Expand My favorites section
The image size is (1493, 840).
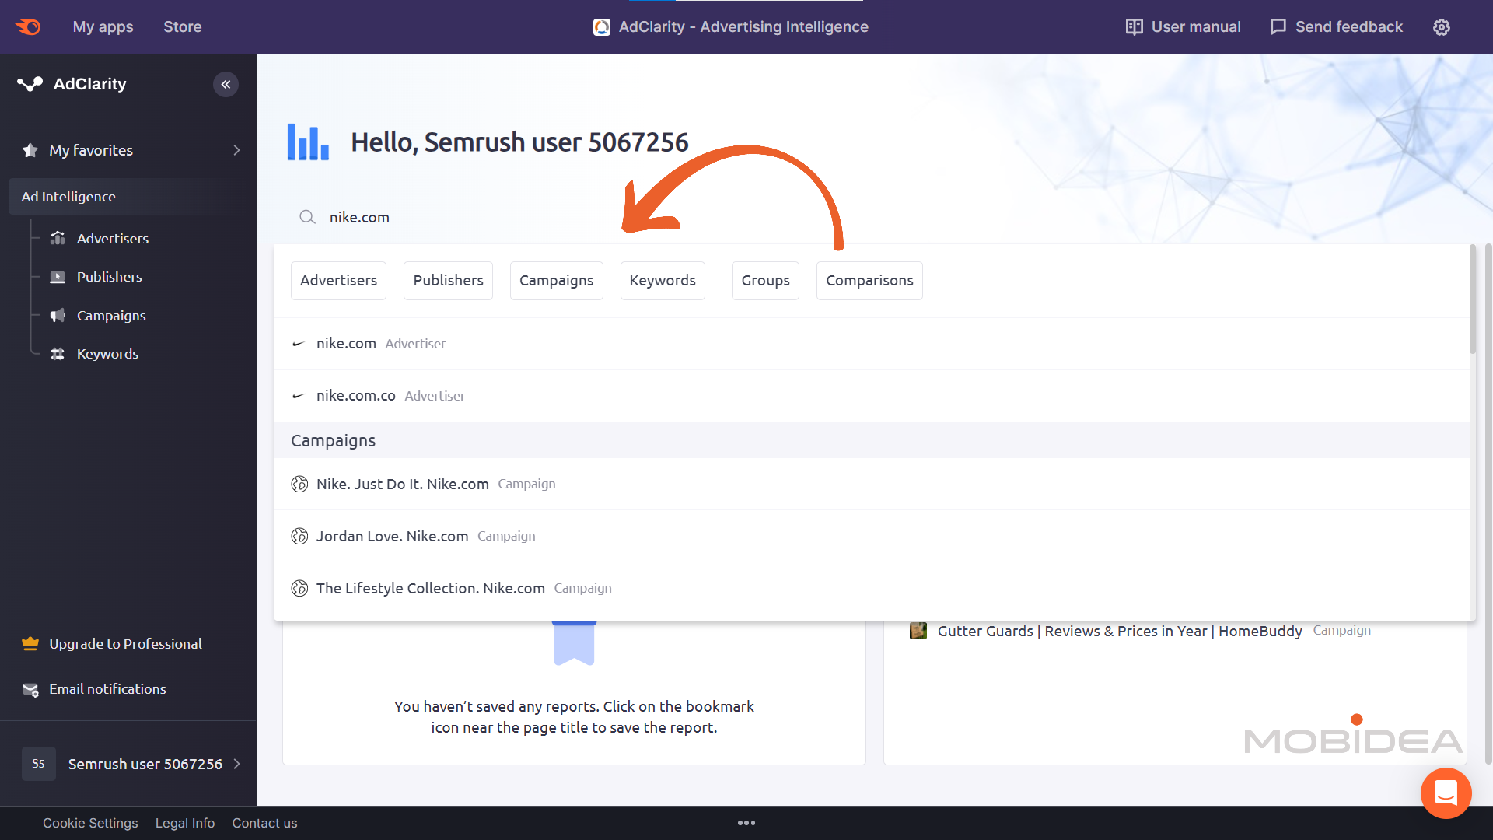[236, 150]
